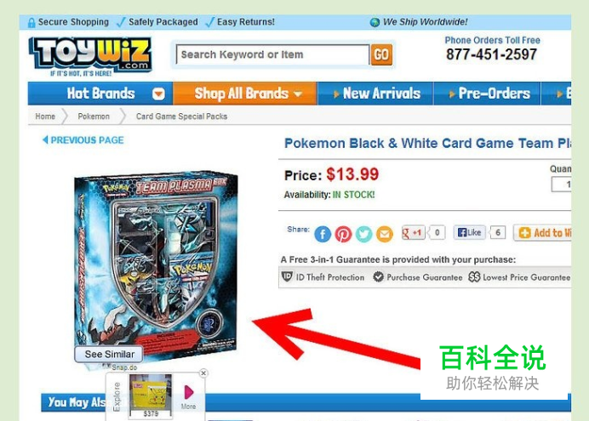Image resolution: width=589 pixels, height=421 pixels.
Task: Open Pokemon breadcrumb link
Action: [x=94, y=117]
